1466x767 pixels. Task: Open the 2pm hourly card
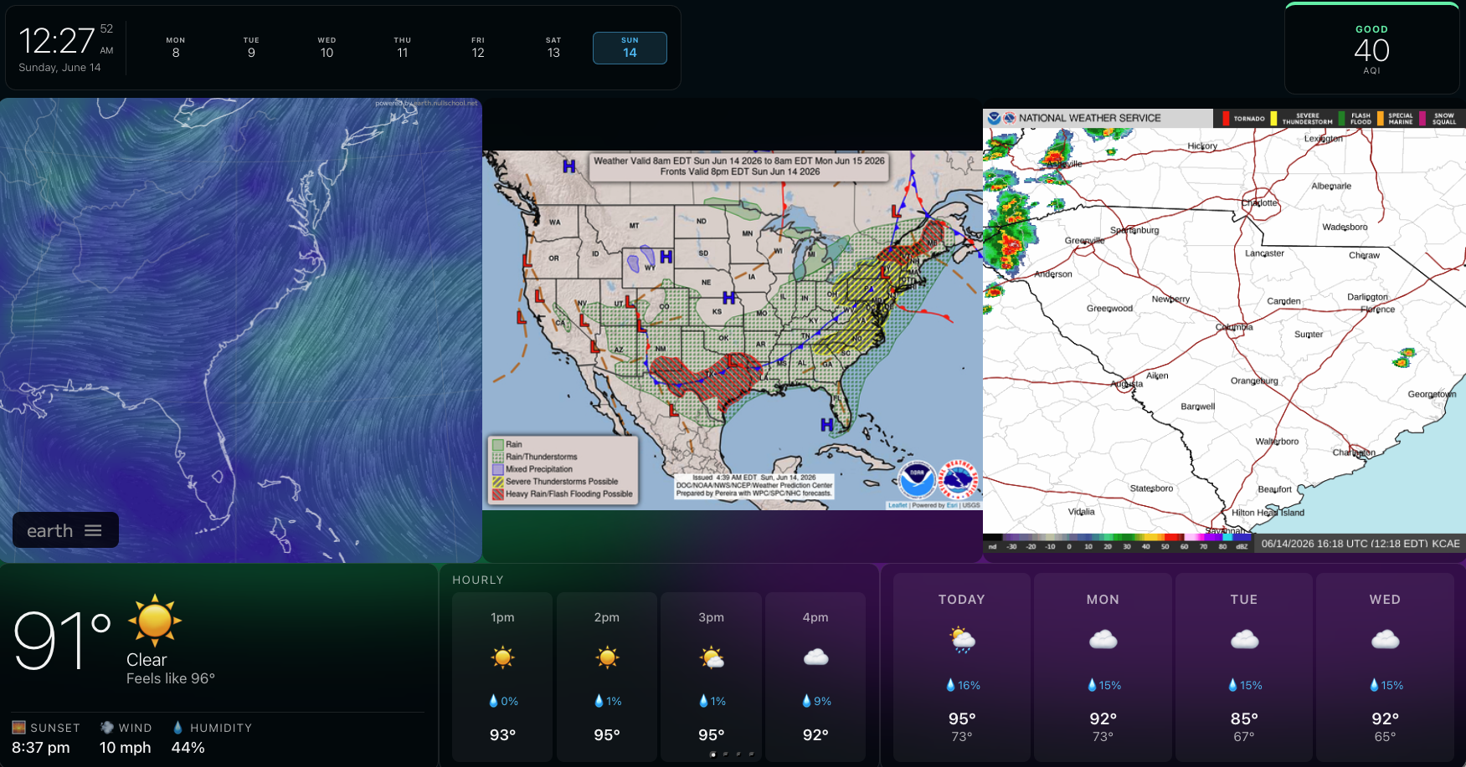click(607, 677)
